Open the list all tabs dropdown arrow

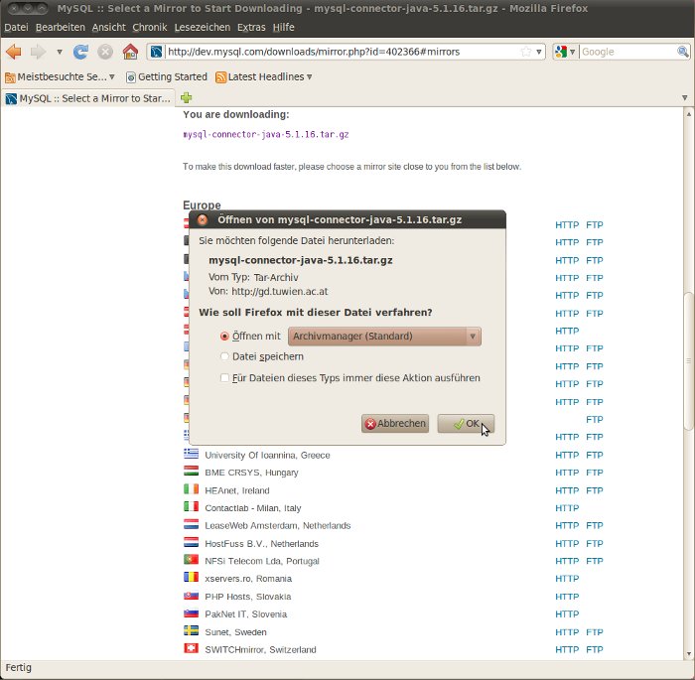pyautogui.click(x=684, y=98)
